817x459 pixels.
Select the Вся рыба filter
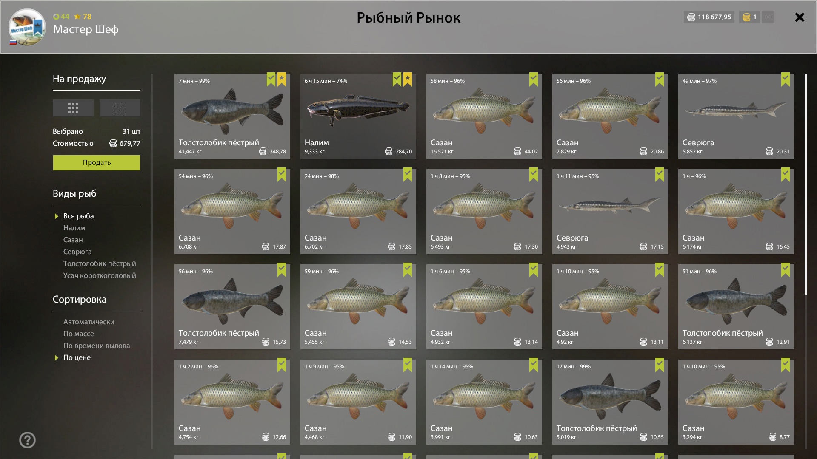[x=79, y=216]
